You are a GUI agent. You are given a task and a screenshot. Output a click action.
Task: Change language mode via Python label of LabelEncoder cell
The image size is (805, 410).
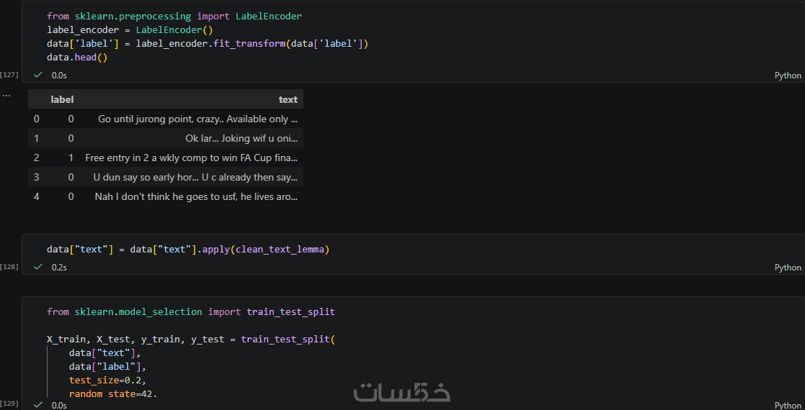point(787,76)
